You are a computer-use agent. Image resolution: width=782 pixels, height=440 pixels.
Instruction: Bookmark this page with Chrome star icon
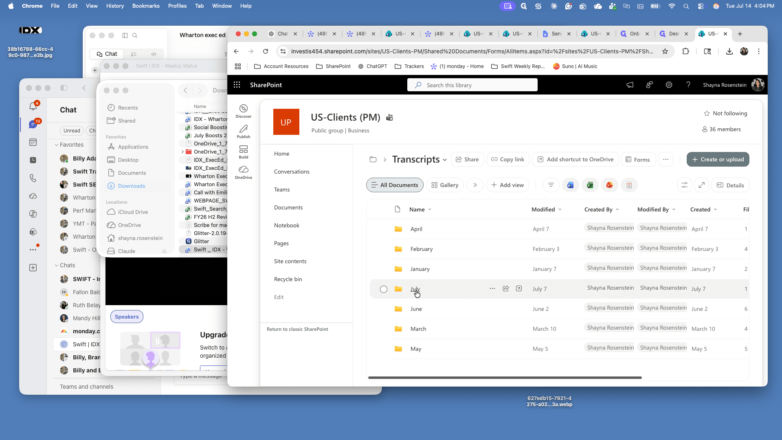pos(665,51)
